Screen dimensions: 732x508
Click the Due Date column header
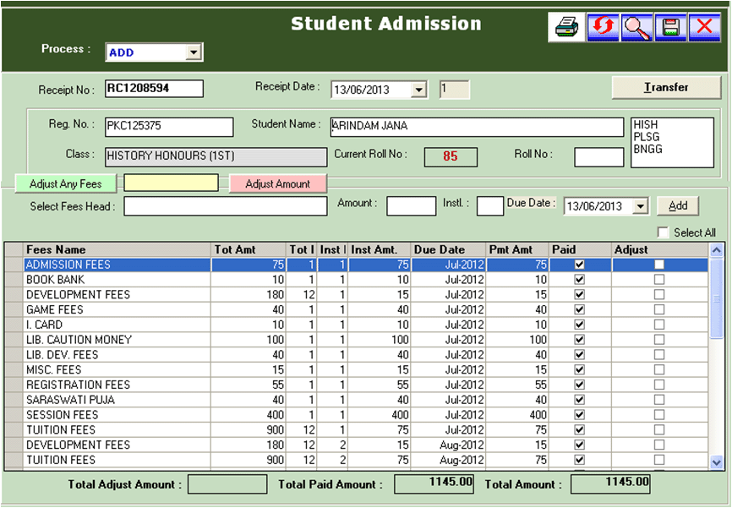[x=448, y=250]
